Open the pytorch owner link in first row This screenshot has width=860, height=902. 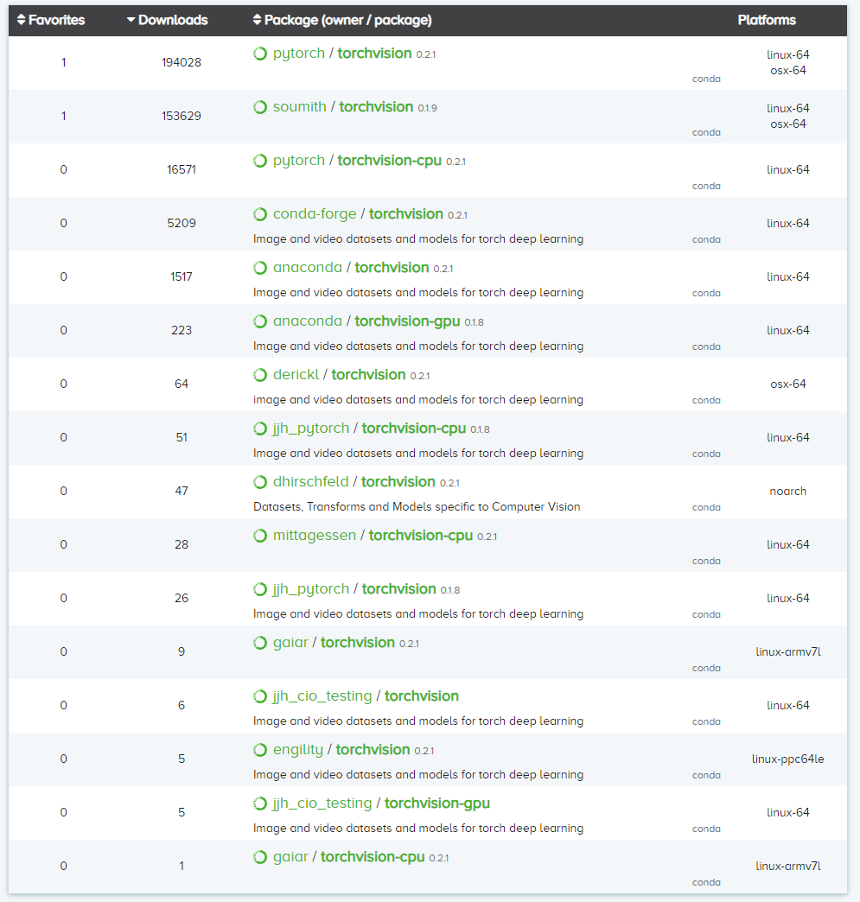pos(299,54)
